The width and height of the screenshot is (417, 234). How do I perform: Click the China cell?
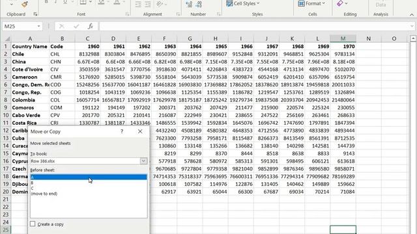[x=30, y=62]
